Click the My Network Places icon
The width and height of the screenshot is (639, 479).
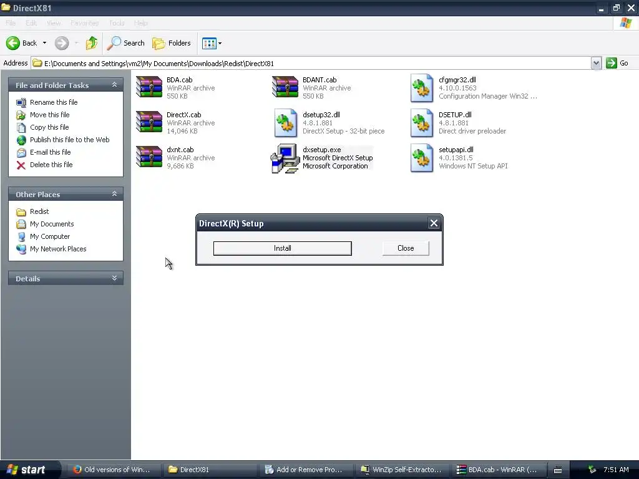[x=21, y=249]
